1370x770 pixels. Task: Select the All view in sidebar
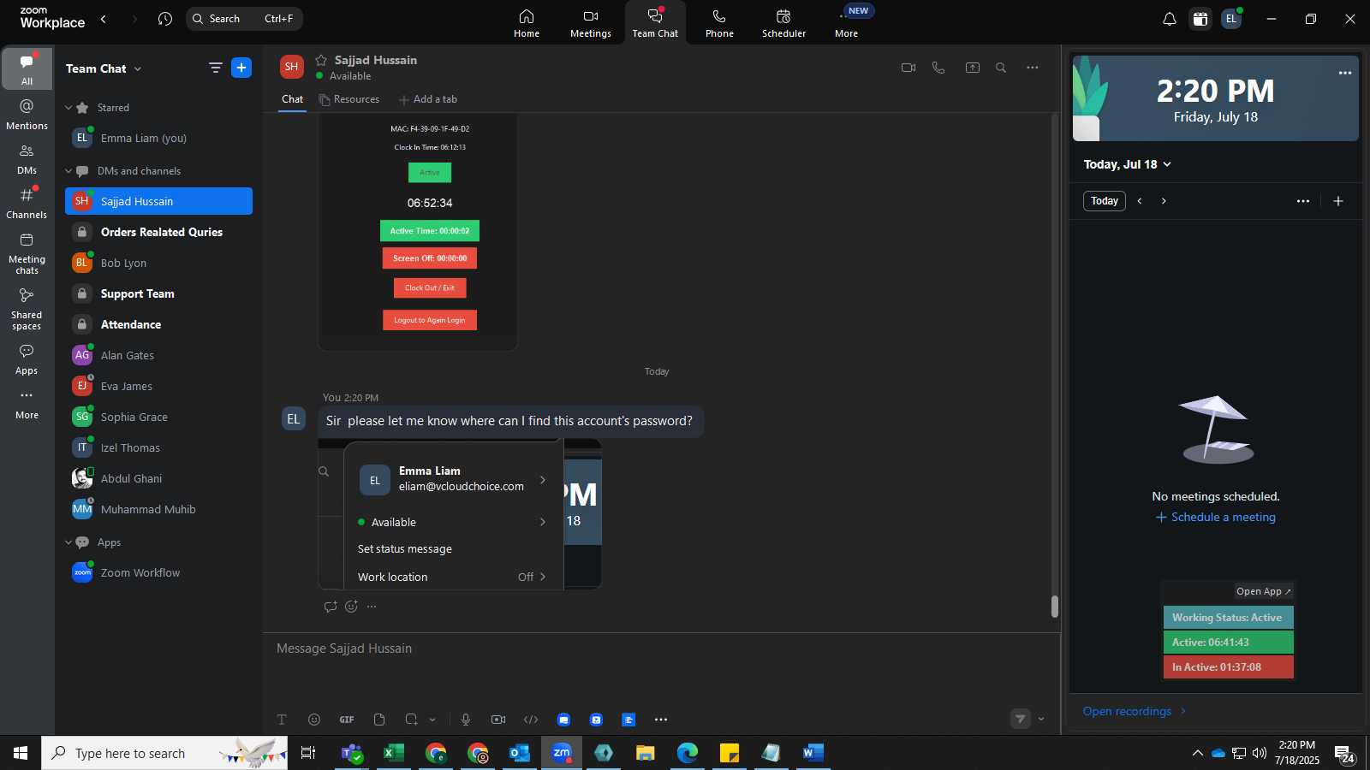pyautogui.click(x=27, y=69)
